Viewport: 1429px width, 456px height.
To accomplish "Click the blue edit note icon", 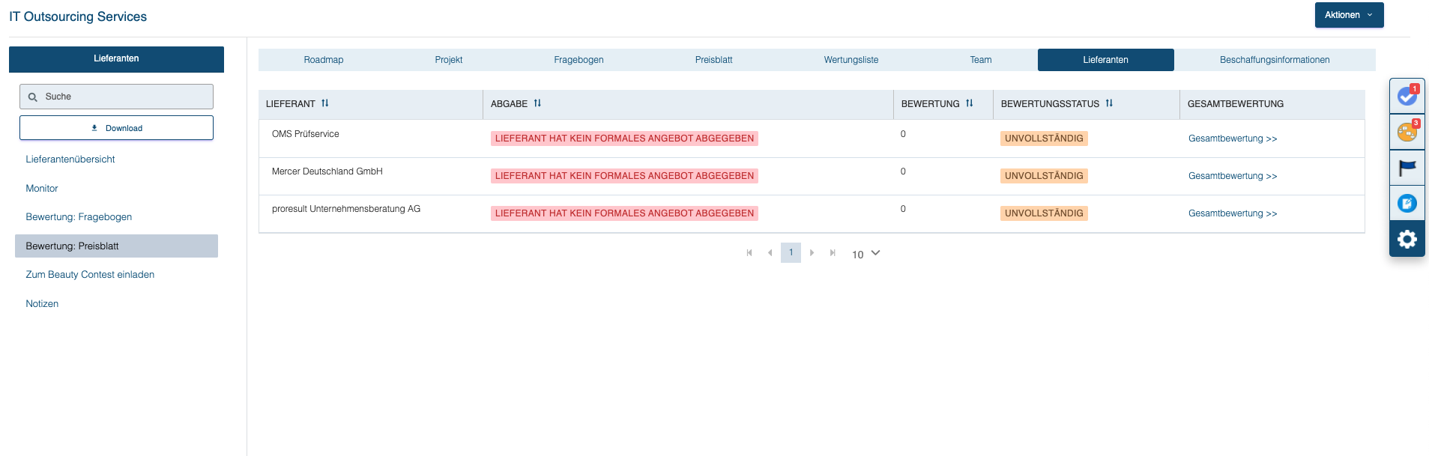I will pos(1407,203).
